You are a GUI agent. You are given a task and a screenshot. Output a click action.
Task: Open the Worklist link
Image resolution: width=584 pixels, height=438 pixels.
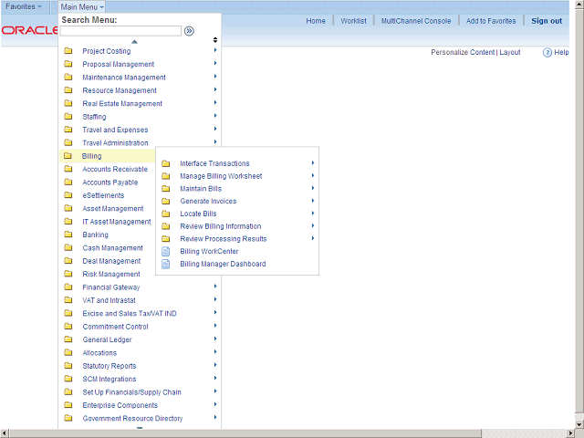353,21
